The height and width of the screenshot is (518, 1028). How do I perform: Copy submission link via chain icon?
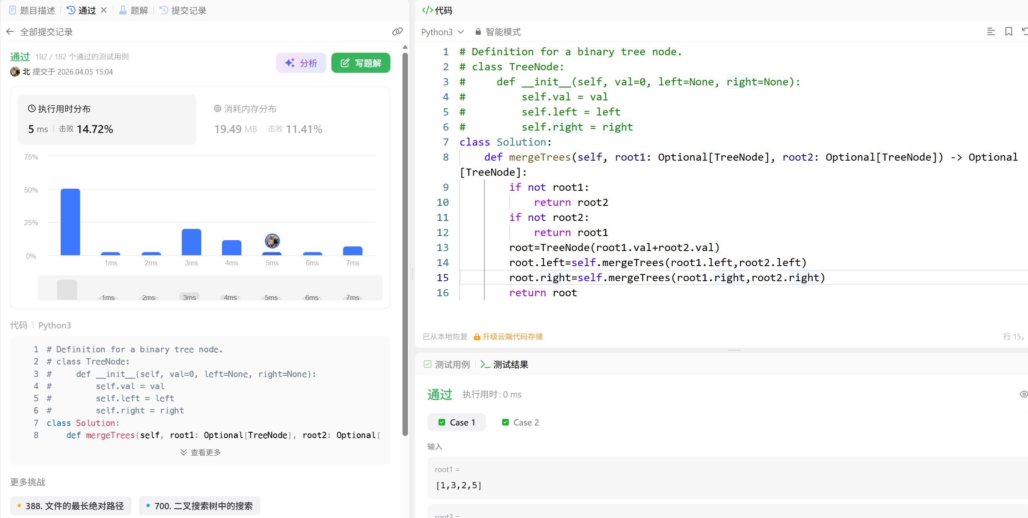(397, 32)
